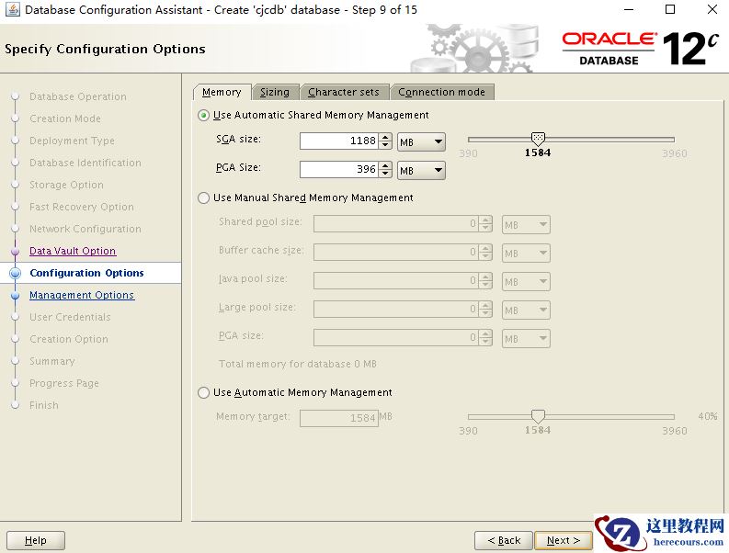Open the SGA size MB unit dropdown

(422, 142)
